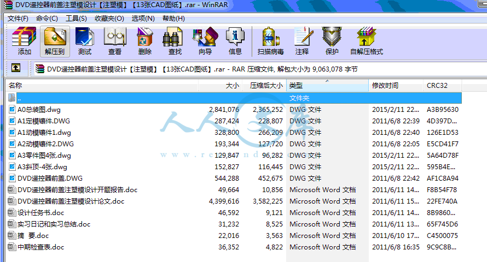Image resolution: width=487 pixels, height=262 pixels.
Task: Open the Favorites (收藏夹) menu
Action: 109,19
